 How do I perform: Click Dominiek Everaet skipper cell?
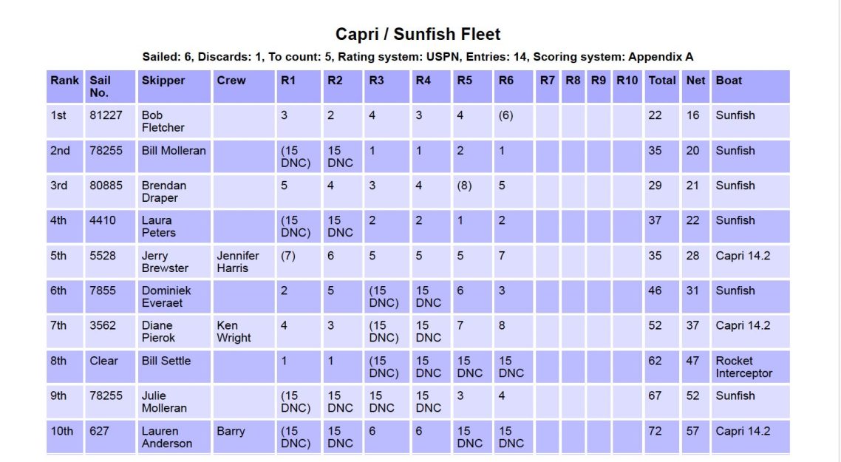coord(174,296)
